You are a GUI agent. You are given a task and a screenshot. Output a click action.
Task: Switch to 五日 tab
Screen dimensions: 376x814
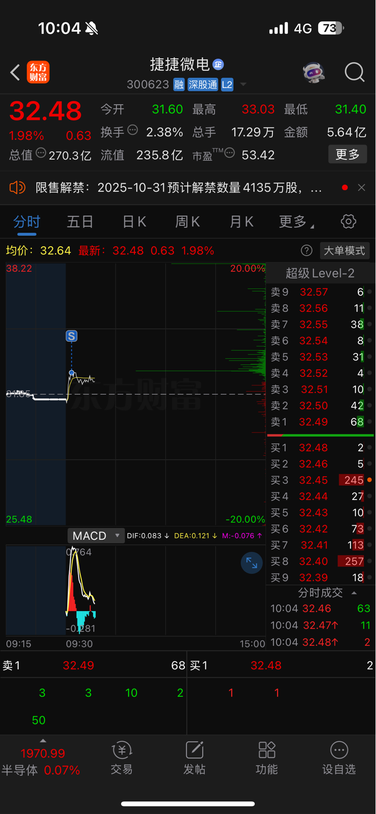tap(80, 222)
